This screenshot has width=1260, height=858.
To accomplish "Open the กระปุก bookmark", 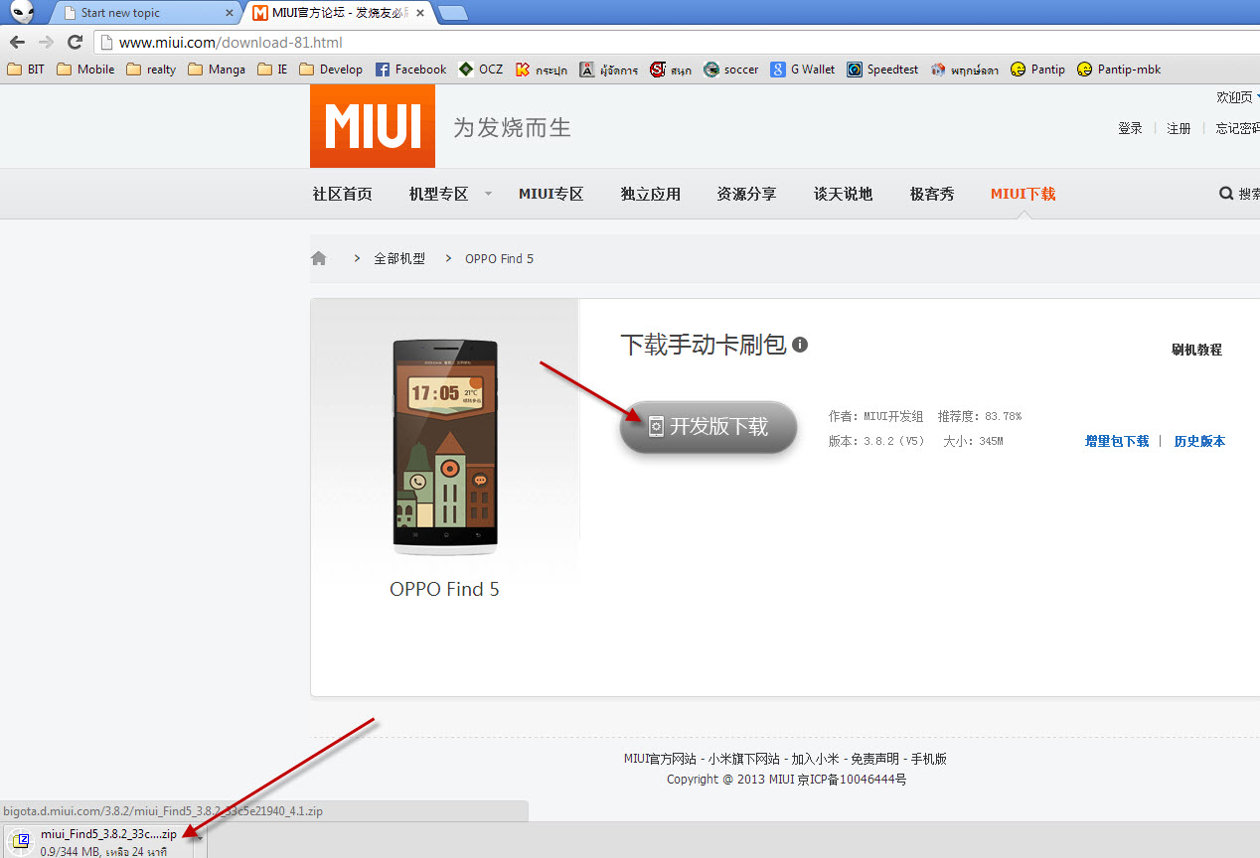I will coord(542,70).
